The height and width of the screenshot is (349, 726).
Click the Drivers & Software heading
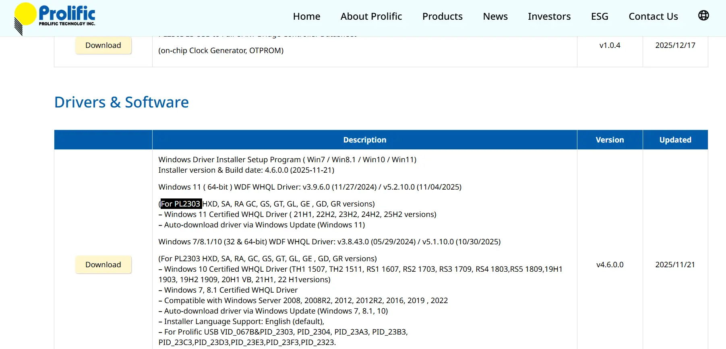pos(122,102)
